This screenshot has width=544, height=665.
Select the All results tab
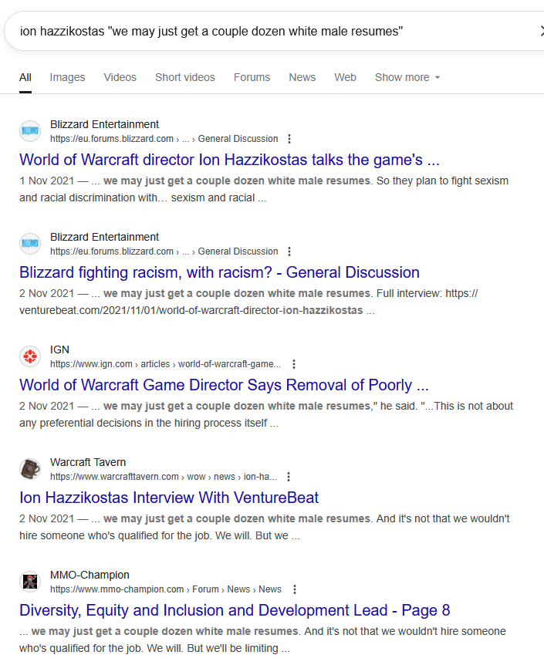[x=25, y=77]
